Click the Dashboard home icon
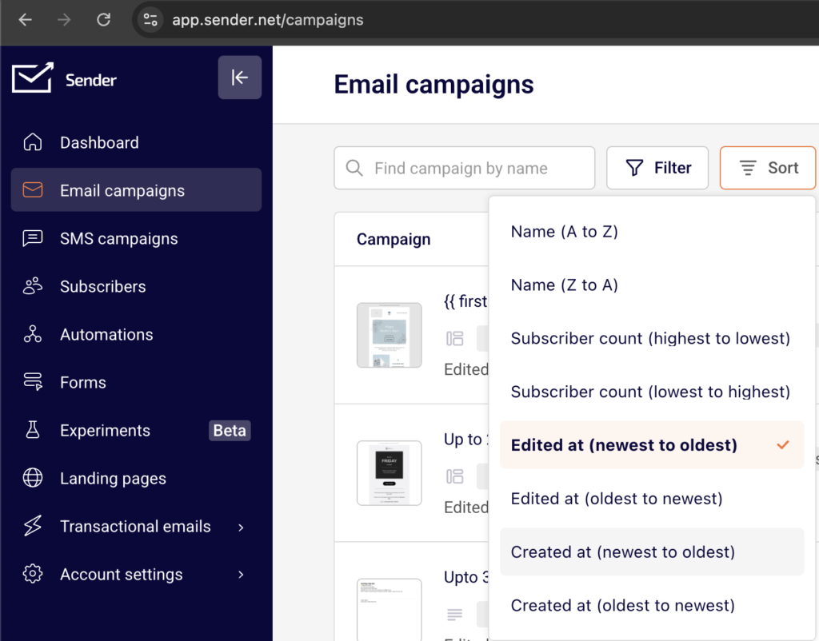The width and height of the screenshot is (819, 641). click(x=32, y=142)
